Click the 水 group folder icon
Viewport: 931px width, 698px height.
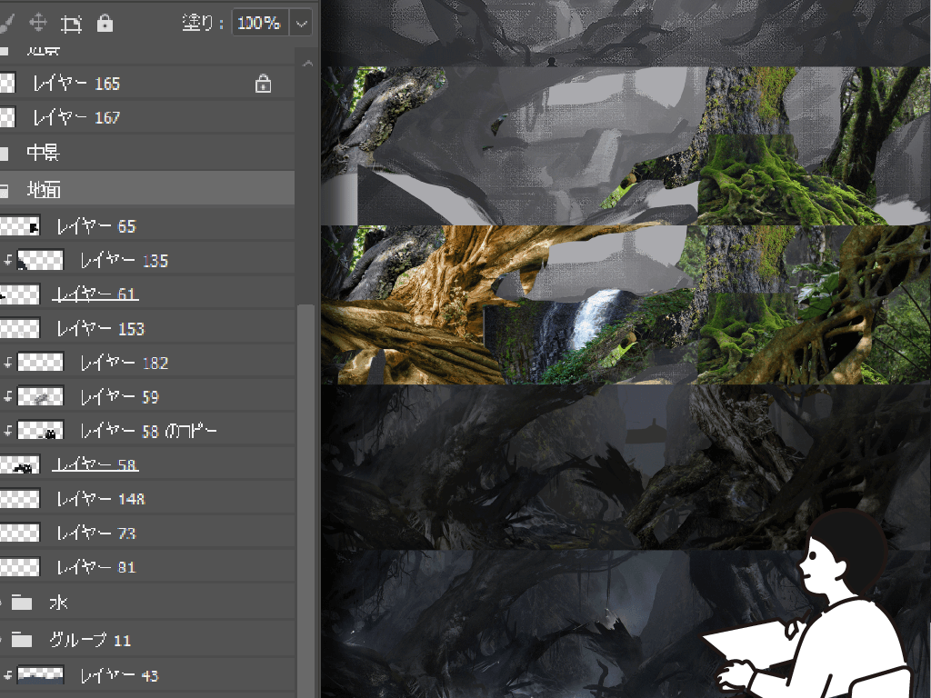22,603
